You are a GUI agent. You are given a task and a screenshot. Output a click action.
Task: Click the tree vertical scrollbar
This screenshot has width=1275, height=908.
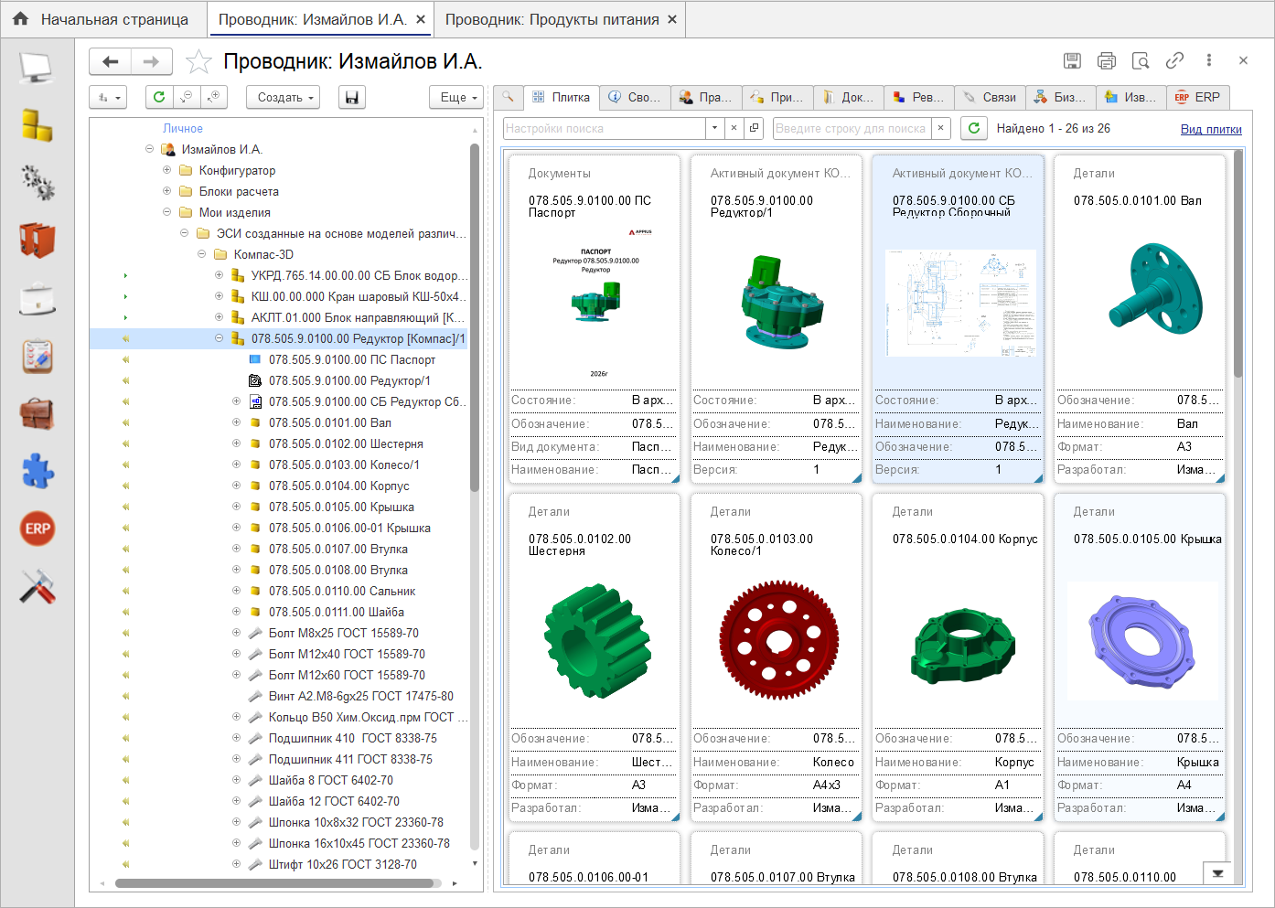click(475, 317)
